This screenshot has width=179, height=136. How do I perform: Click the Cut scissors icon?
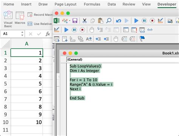pyautogui.click(x=85, y=21)
